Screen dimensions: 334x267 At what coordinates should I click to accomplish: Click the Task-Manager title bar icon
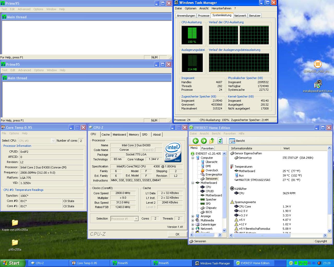(176, 3)
